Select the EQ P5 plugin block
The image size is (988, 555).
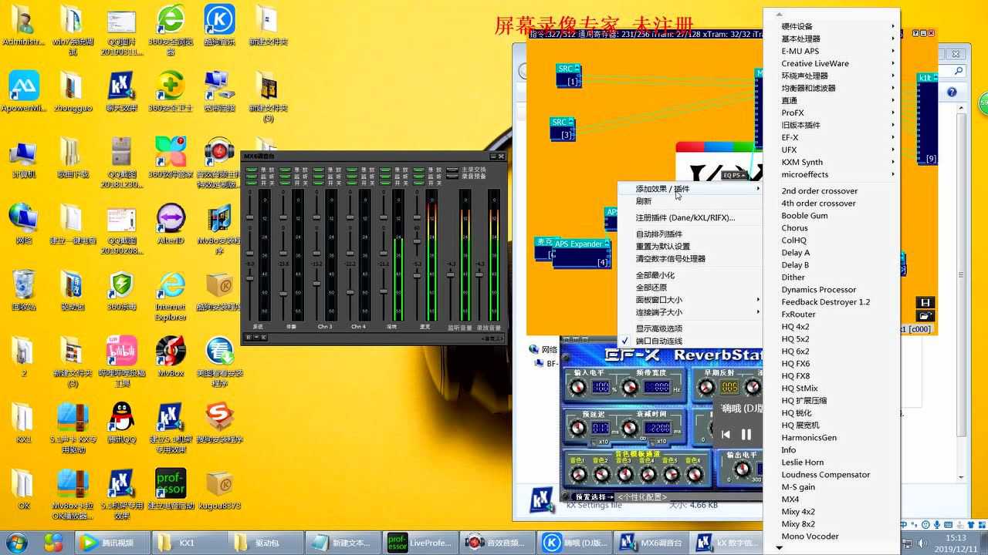point(735,175)
